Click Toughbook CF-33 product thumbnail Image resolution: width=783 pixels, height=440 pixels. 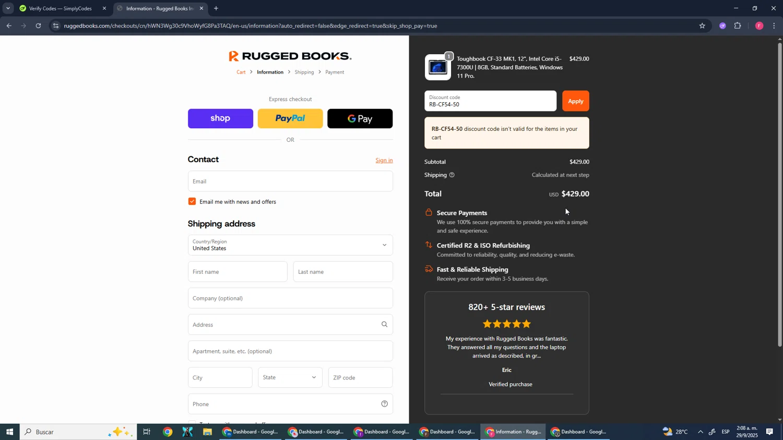438,67
